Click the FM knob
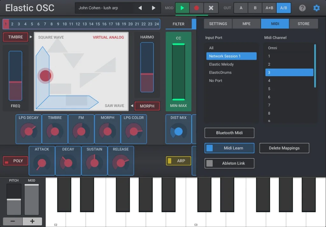326x227 pixels. (x=81, y=131)
